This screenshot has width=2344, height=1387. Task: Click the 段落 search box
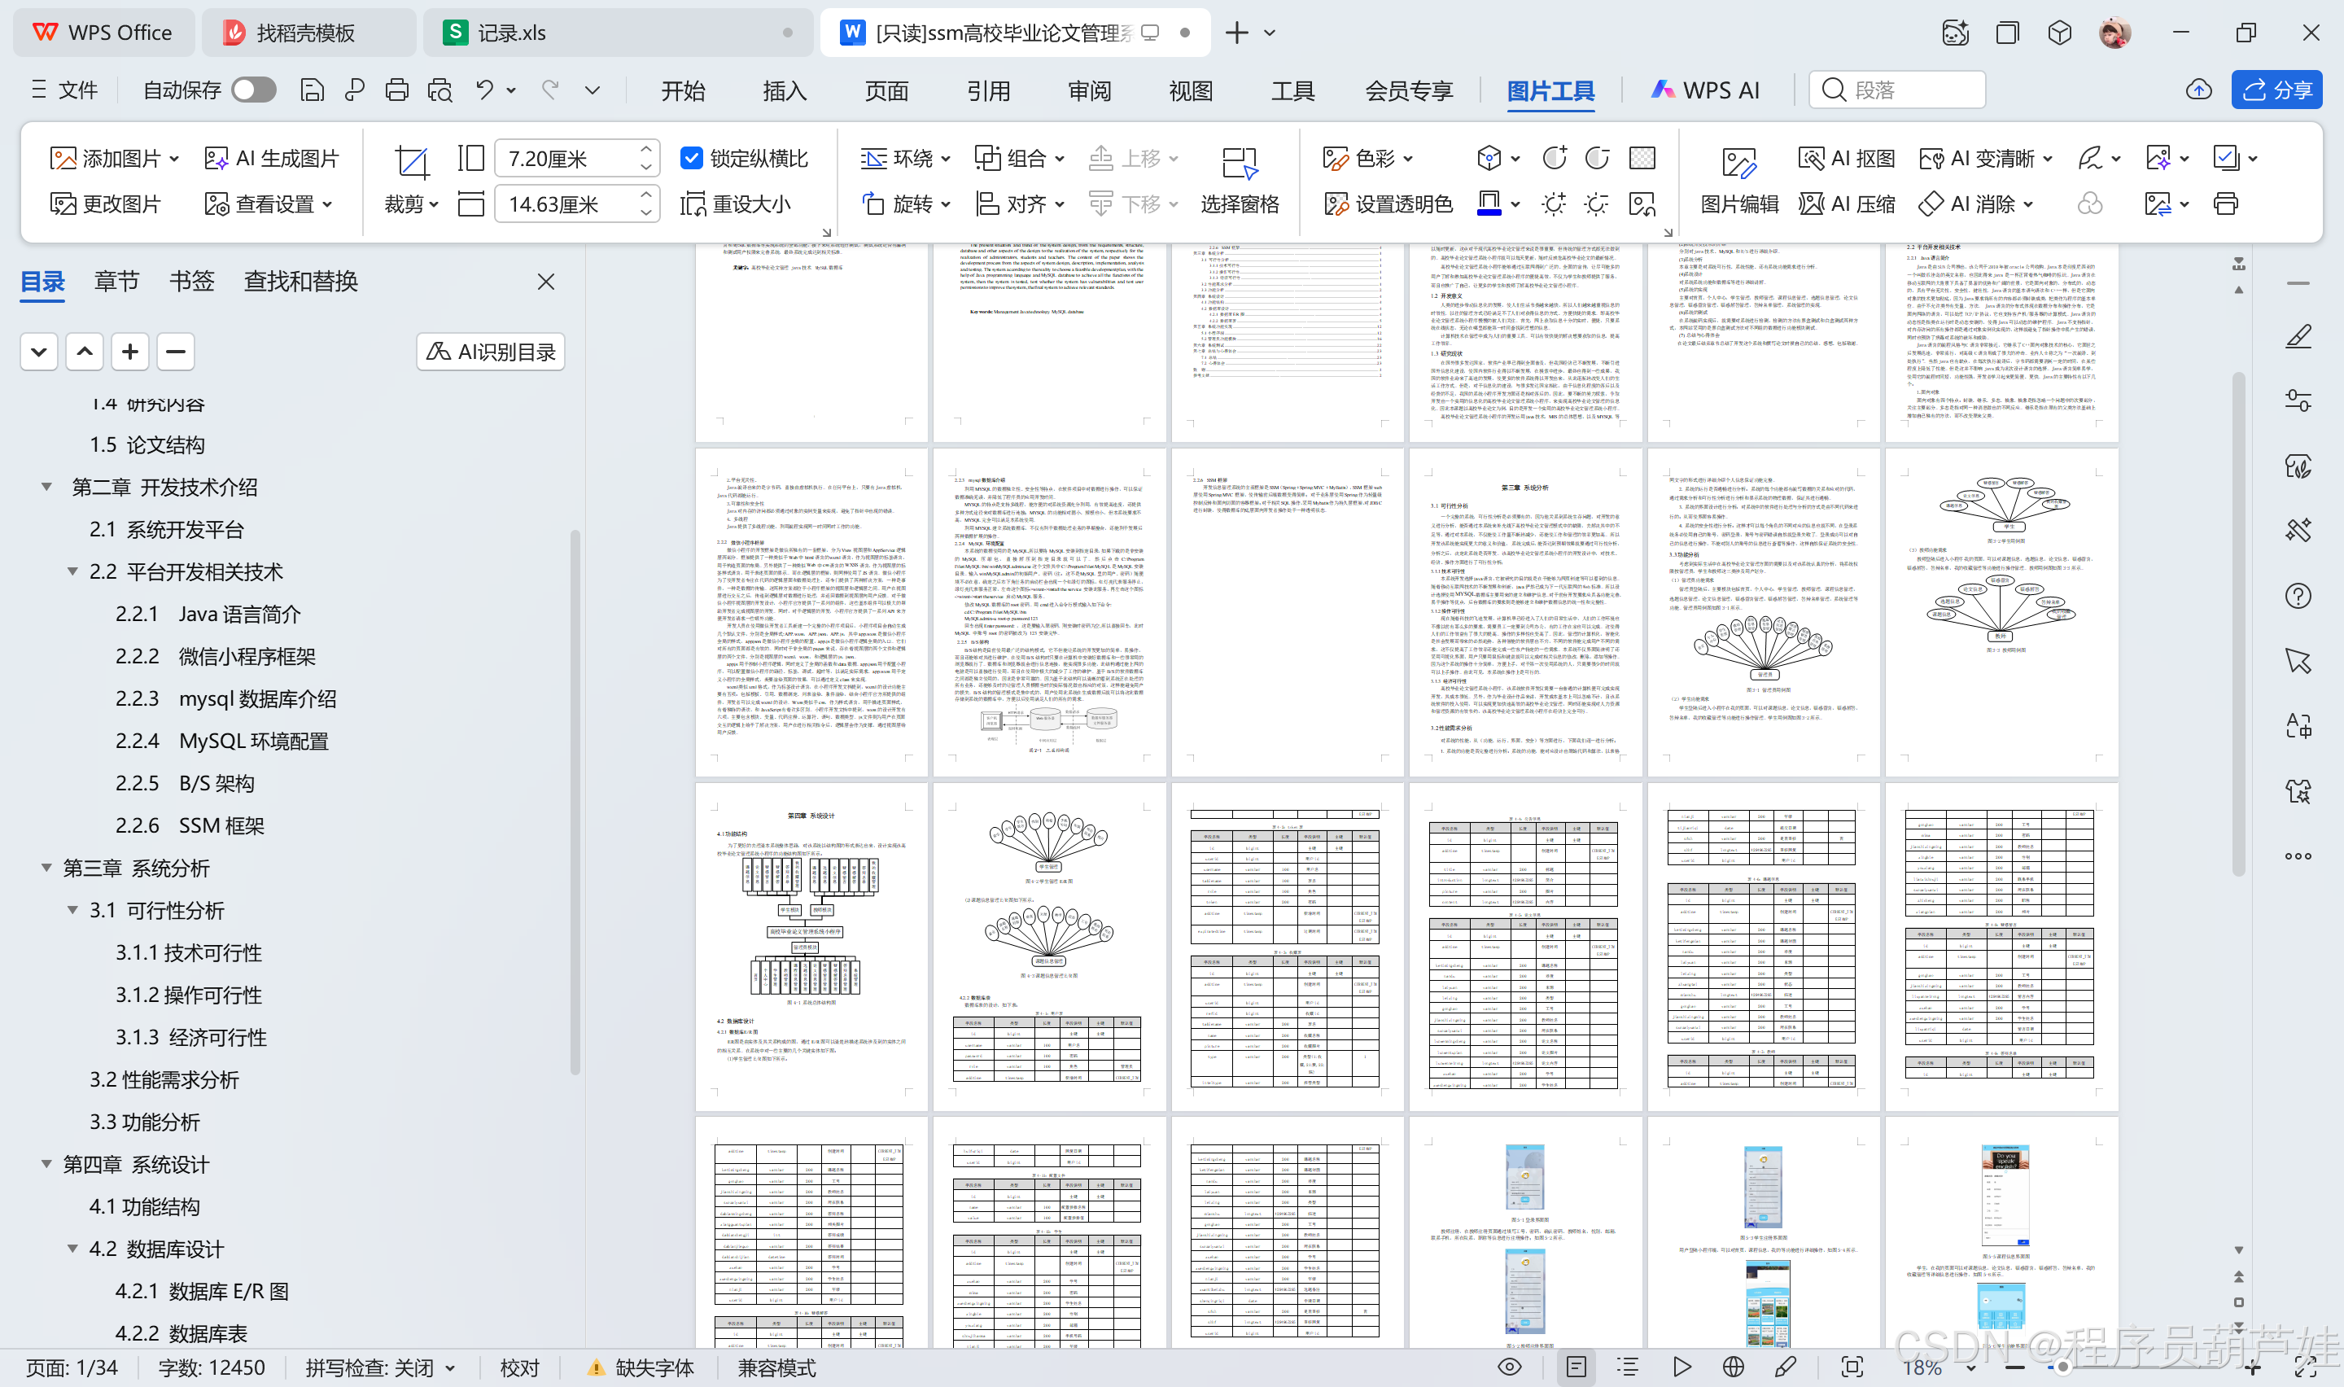click(x=1897, y=90)
